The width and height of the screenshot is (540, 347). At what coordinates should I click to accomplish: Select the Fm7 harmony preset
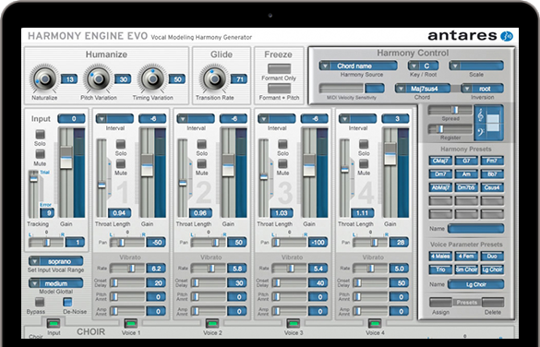tap(492, 161)
